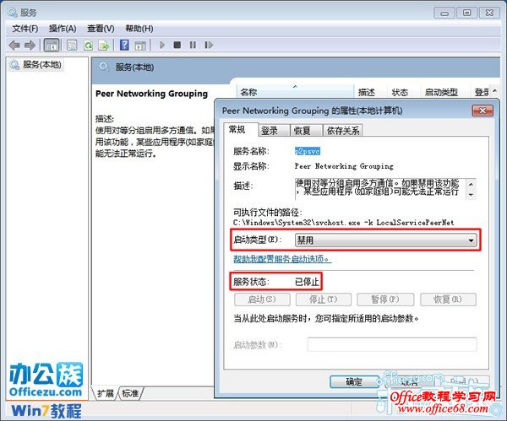This screenshot has width=507, height=421.
Task: Click the 已停止 service status text
Action: (x=307, y=282)
